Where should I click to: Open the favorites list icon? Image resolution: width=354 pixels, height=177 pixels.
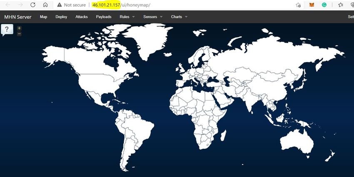(341, 5)
